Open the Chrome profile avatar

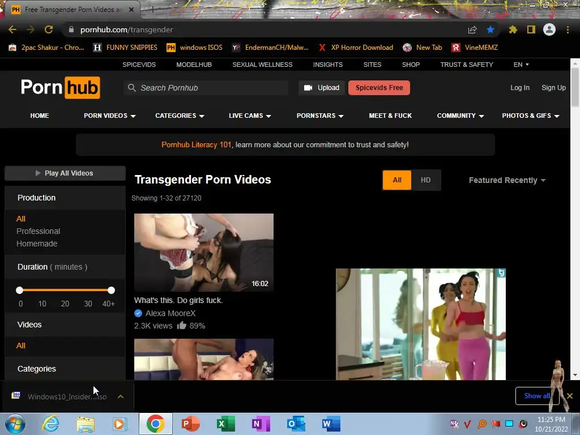click(549, 29)
